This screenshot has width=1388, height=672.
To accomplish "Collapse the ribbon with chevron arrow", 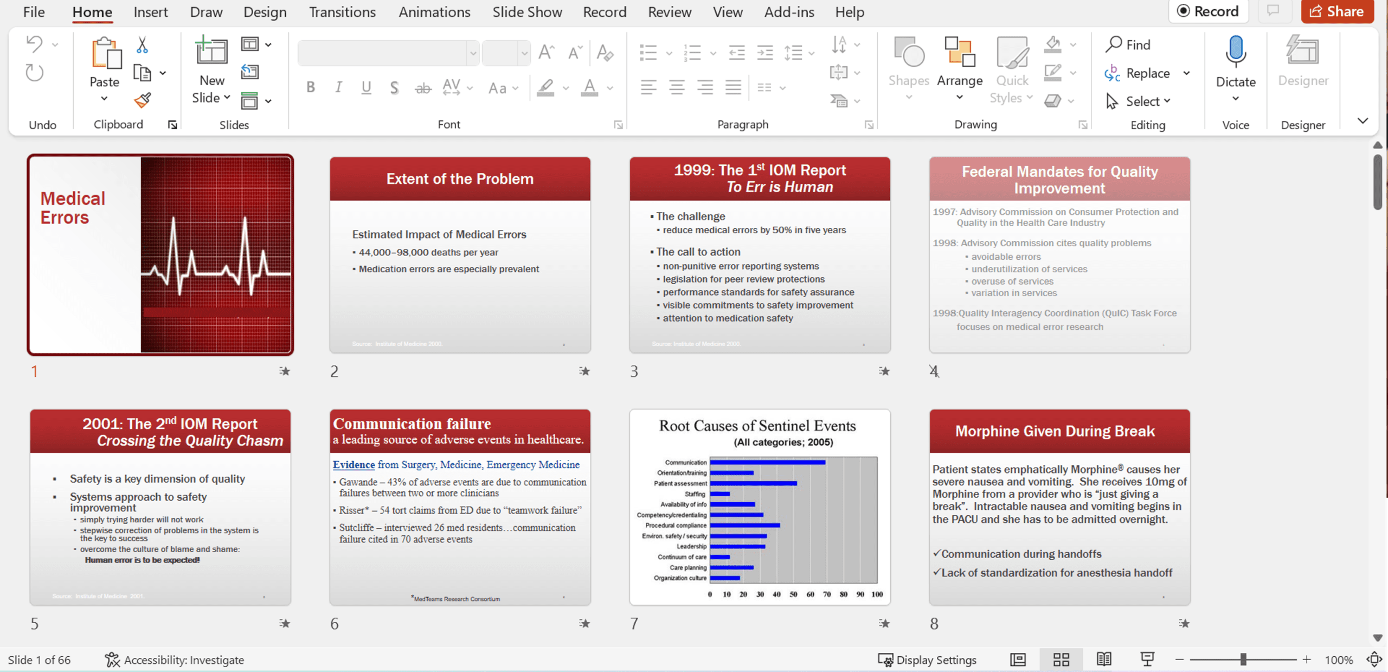I will click(1363, 120).
